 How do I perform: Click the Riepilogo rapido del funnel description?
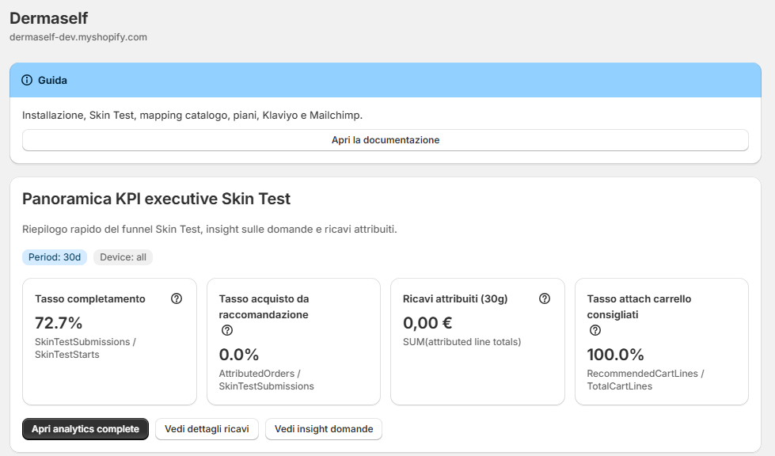pyautogui.click(x=210, y=230)
